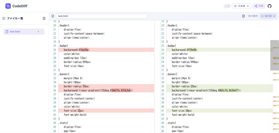Click font-weight:bold; in right pane
This screenshot has width=279, height=133.
click(183, 115)
